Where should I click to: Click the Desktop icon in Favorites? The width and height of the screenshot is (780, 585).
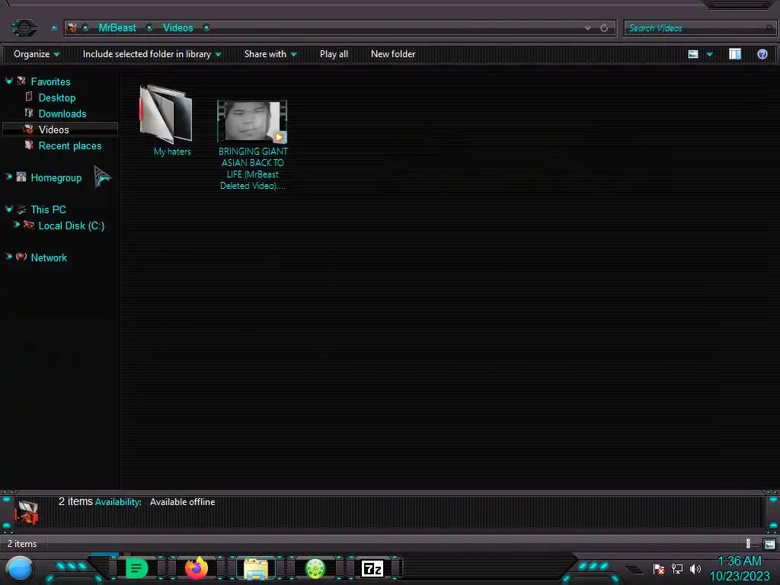[x=29, y=97]
